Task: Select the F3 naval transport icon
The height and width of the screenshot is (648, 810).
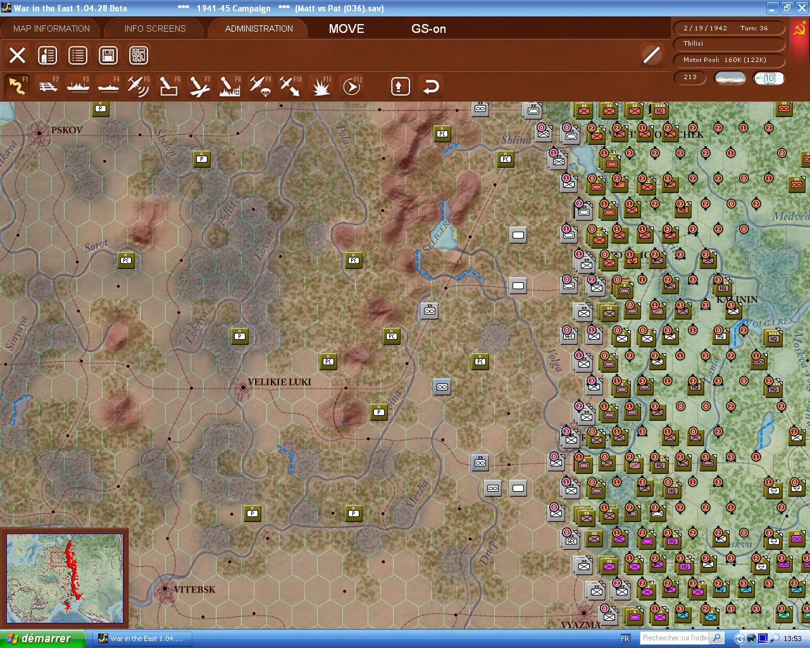Action: click(x=78, y=86)
